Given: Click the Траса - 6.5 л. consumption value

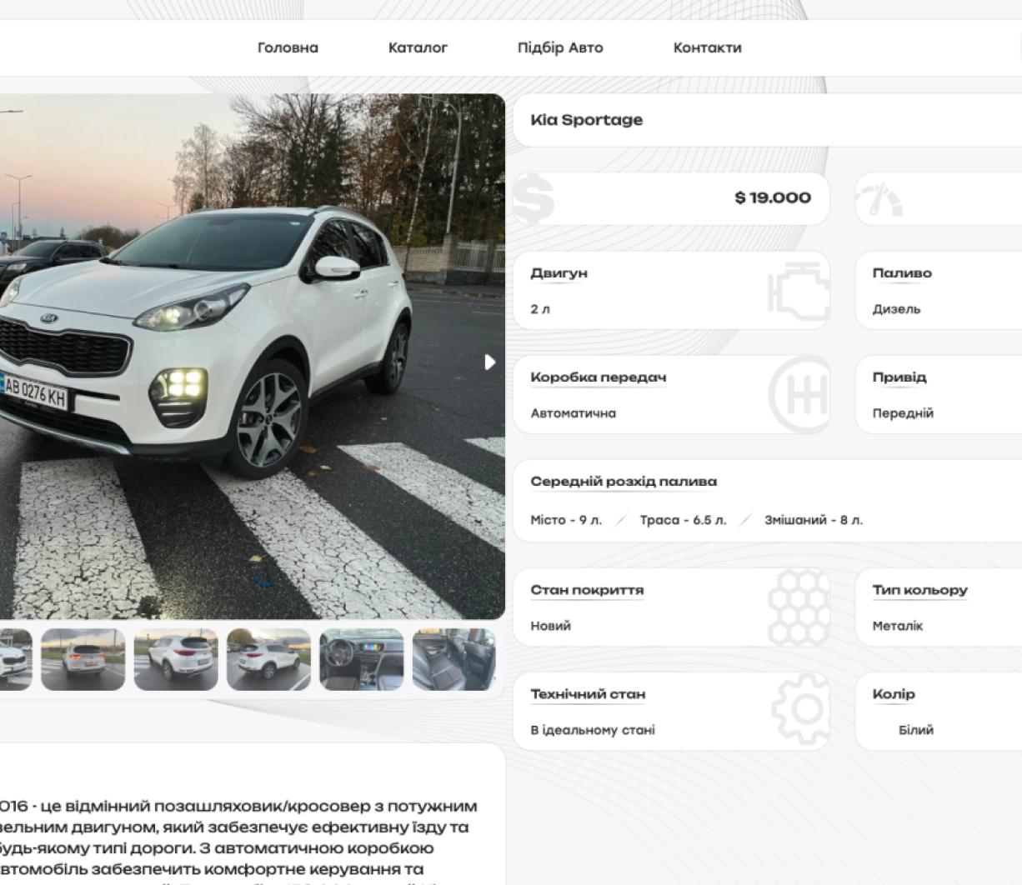Looking at the screenshot, I should point(684,518).
